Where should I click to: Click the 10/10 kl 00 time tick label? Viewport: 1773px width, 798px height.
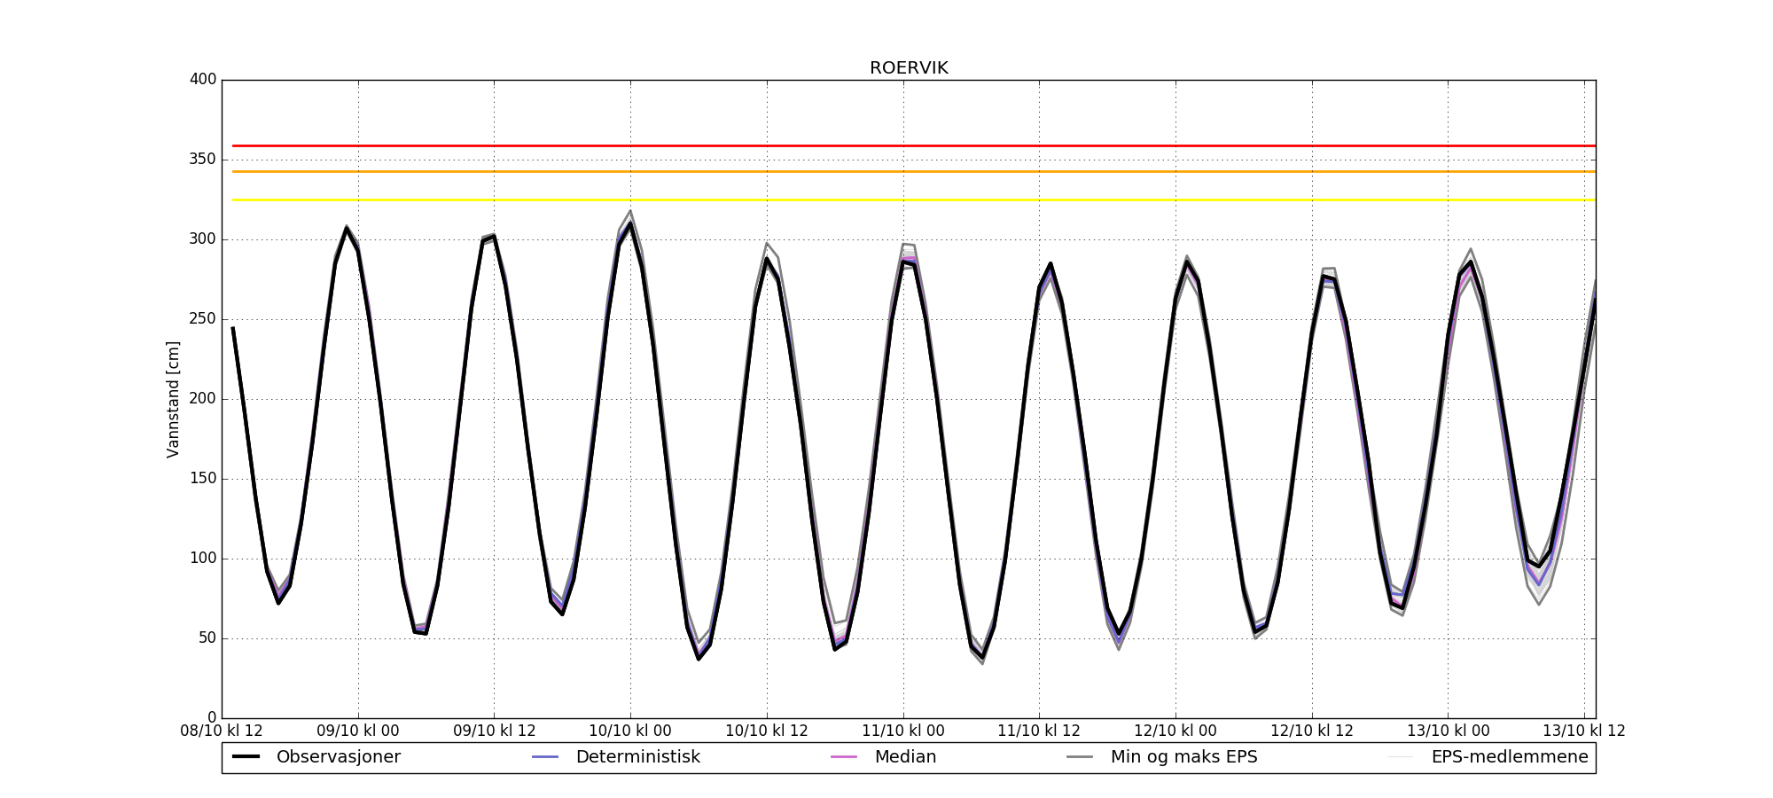click(x=630, y=731)
